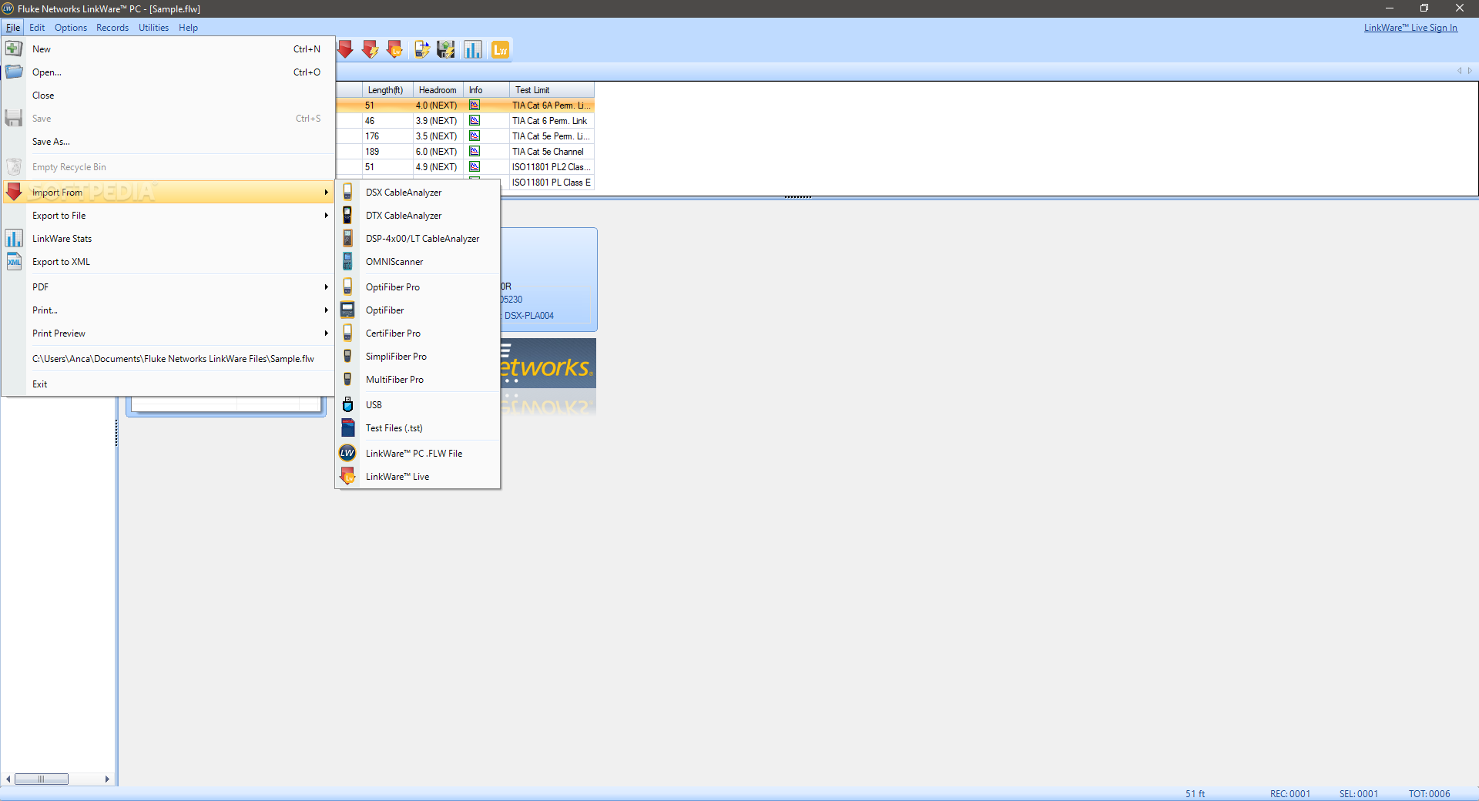Open LinkWare Stats bar chart toolbar icon
Viewport: 1479px width, 801px height.
(x=473, y=50)
